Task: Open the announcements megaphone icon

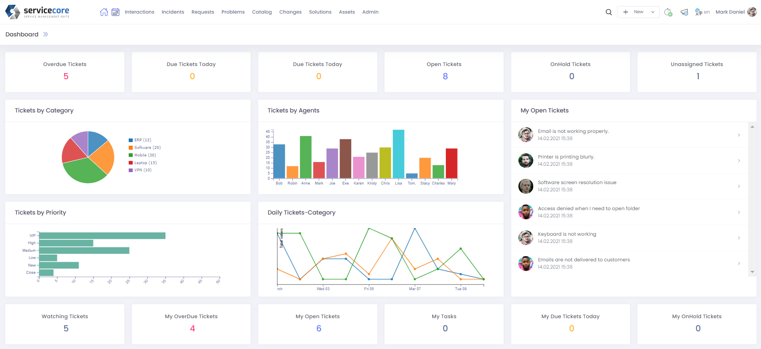Action: point(684,12)
